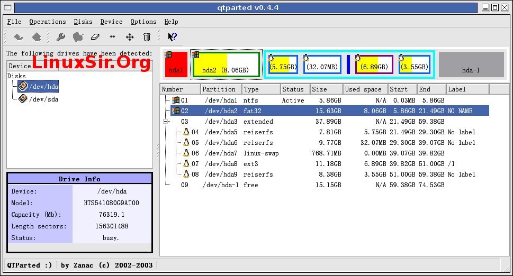Click the Move four-arrow icon
The height and width of the screenshot is (276, 513).
click(x=130, y=37)
